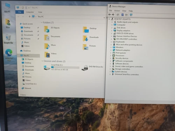The width and height of the screenshot is (175, 131).
Task: Open address bar history dropdown
Action: tap(104, 18)
